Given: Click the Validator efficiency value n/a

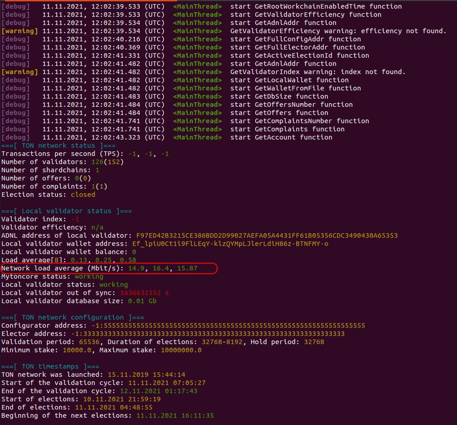Looking at the screenshot, I should click(97, 227).
